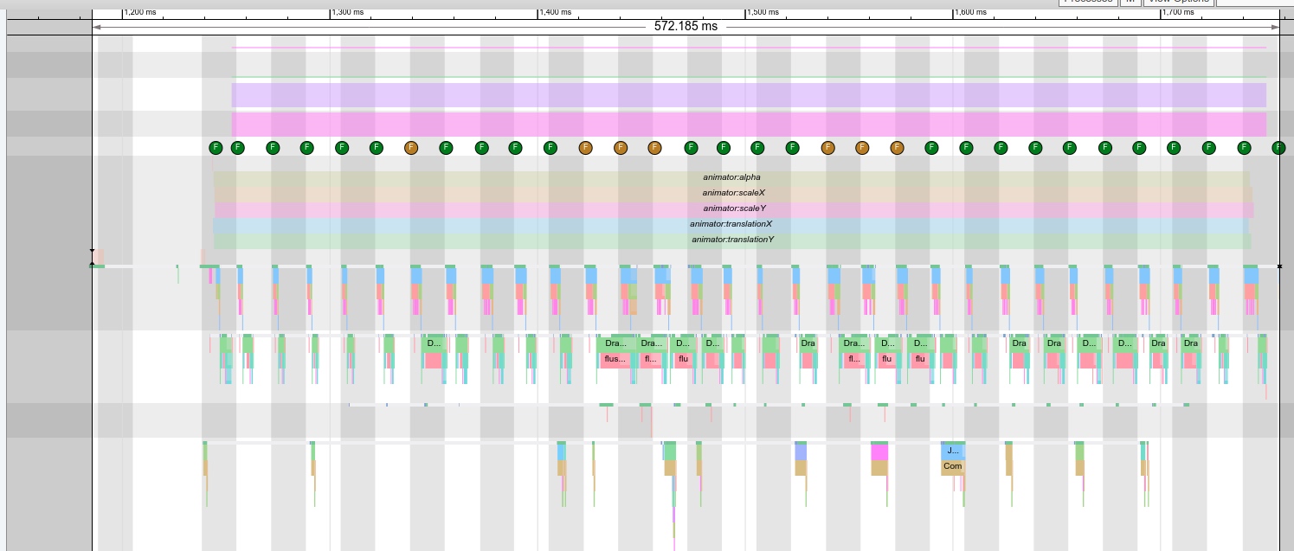Click the first green F frame marker

pyautogui.click(x=216, y=148)
